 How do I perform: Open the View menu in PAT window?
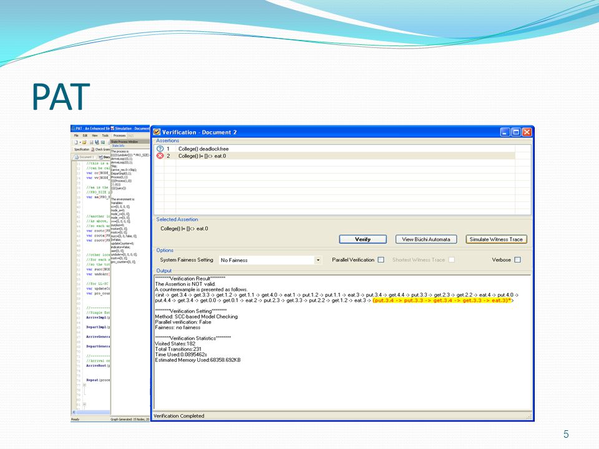click(x=95, y=135)
